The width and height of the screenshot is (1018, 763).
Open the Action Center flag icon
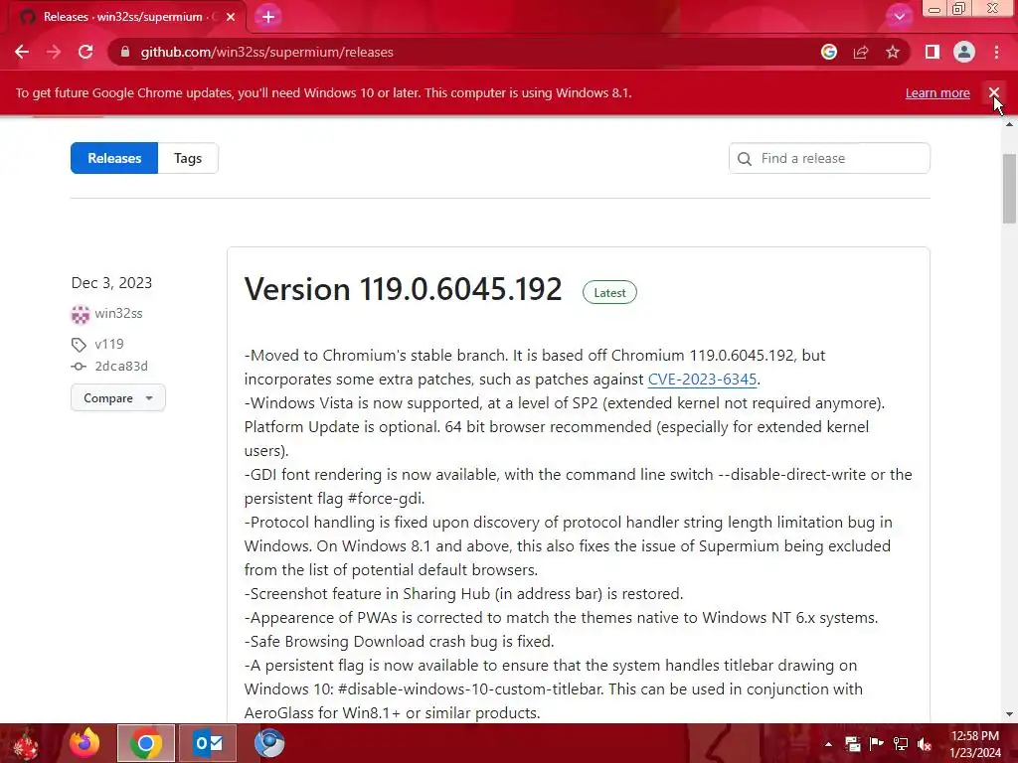(x=876, y=744)
